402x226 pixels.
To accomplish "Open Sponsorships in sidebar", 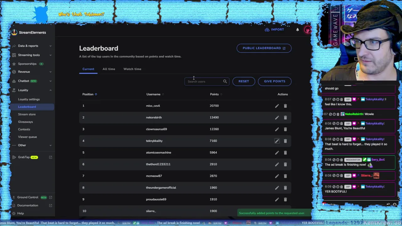I will [x=28, y=64].
